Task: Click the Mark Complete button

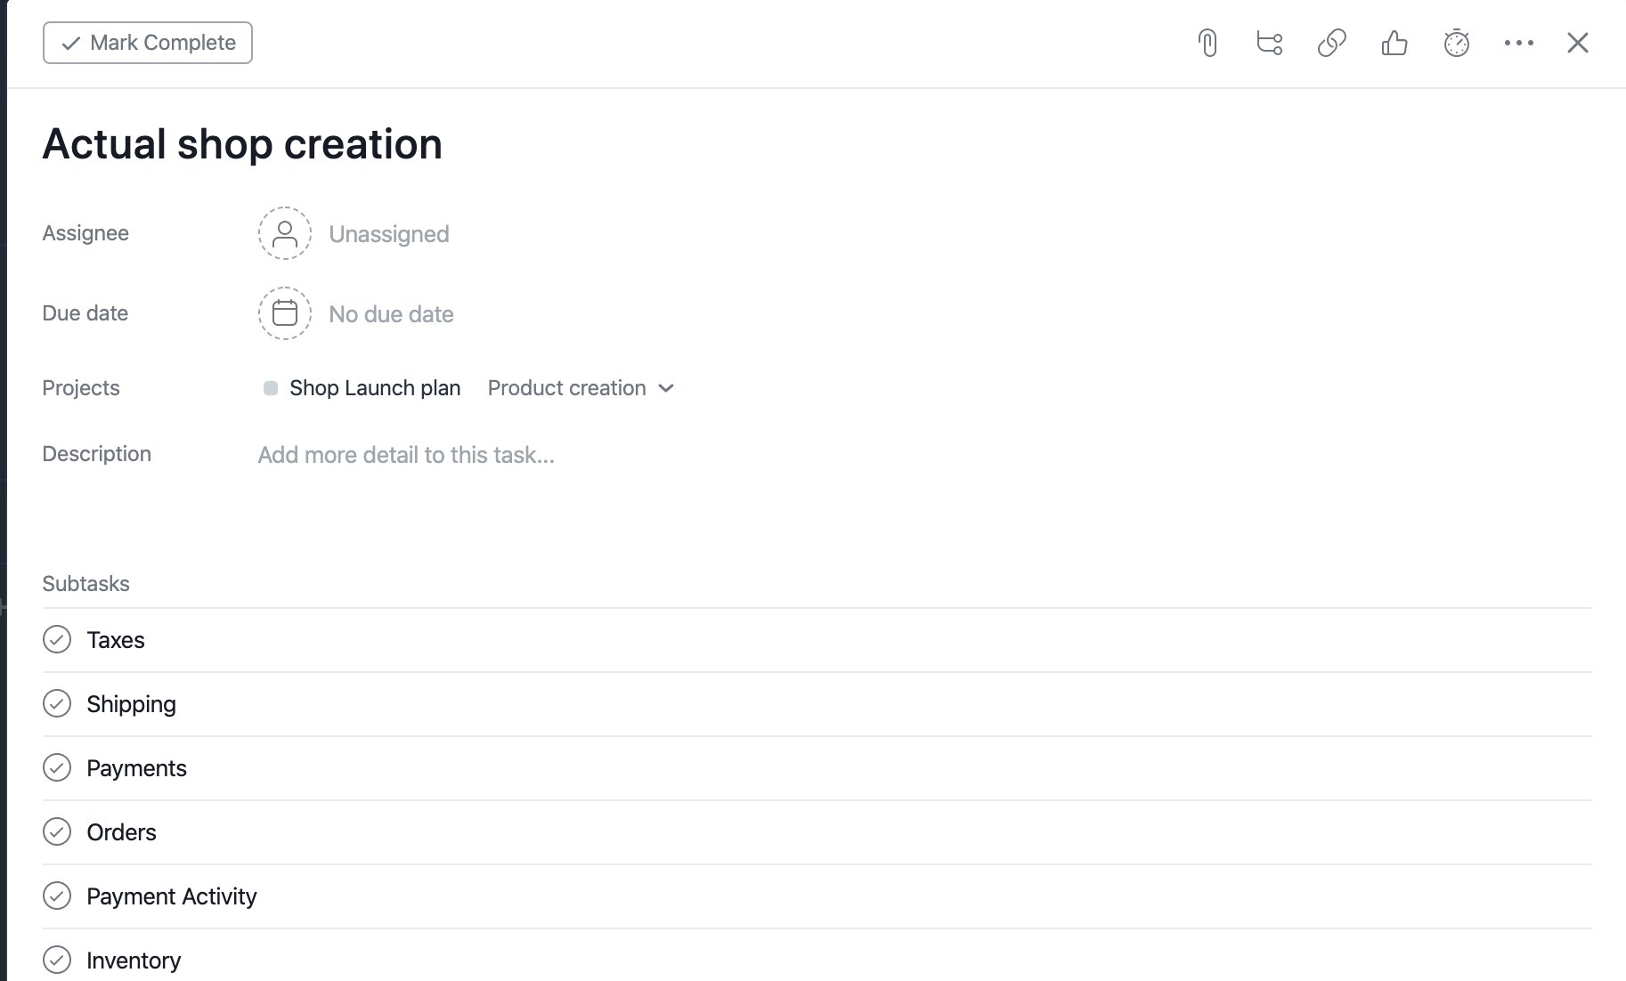Action: click(x=147, y=42)
